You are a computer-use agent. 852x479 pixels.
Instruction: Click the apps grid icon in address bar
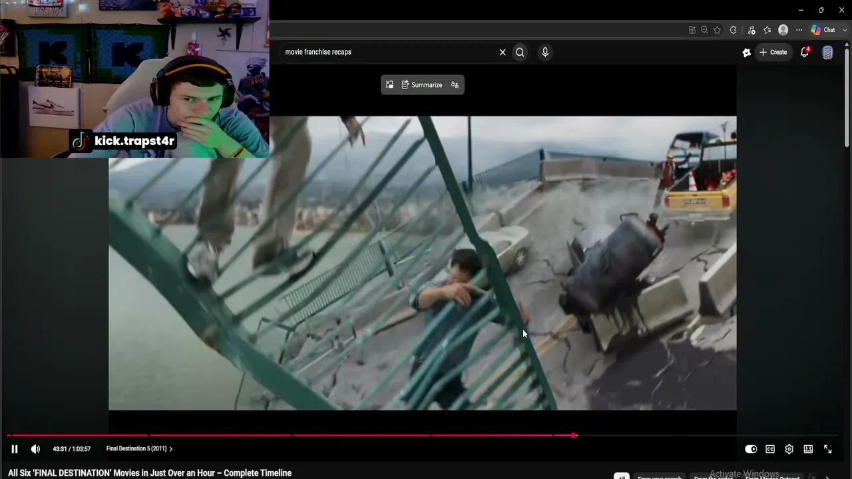(x=692, y=30)
